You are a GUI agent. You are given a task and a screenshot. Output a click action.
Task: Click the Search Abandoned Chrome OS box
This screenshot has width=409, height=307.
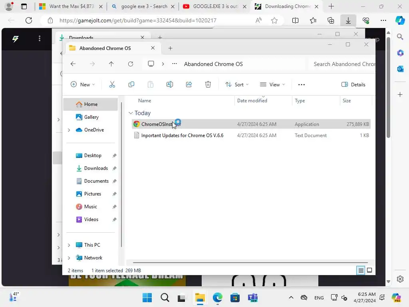click(x=342, y=64)
